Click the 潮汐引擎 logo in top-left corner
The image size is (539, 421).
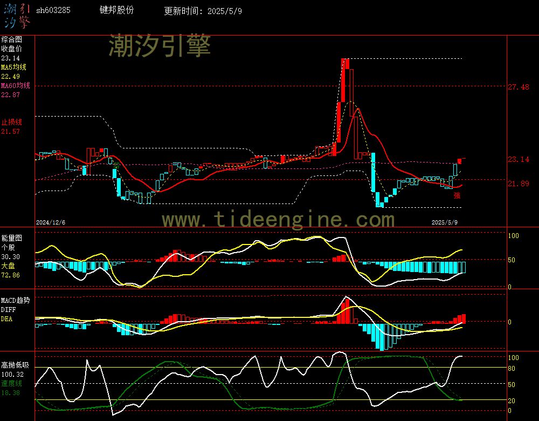[x=17, y=16]
